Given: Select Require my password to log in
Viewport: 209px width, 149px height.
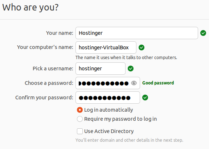Looking at the screenshot, I should pyautogui.click(x=80, y=119).
